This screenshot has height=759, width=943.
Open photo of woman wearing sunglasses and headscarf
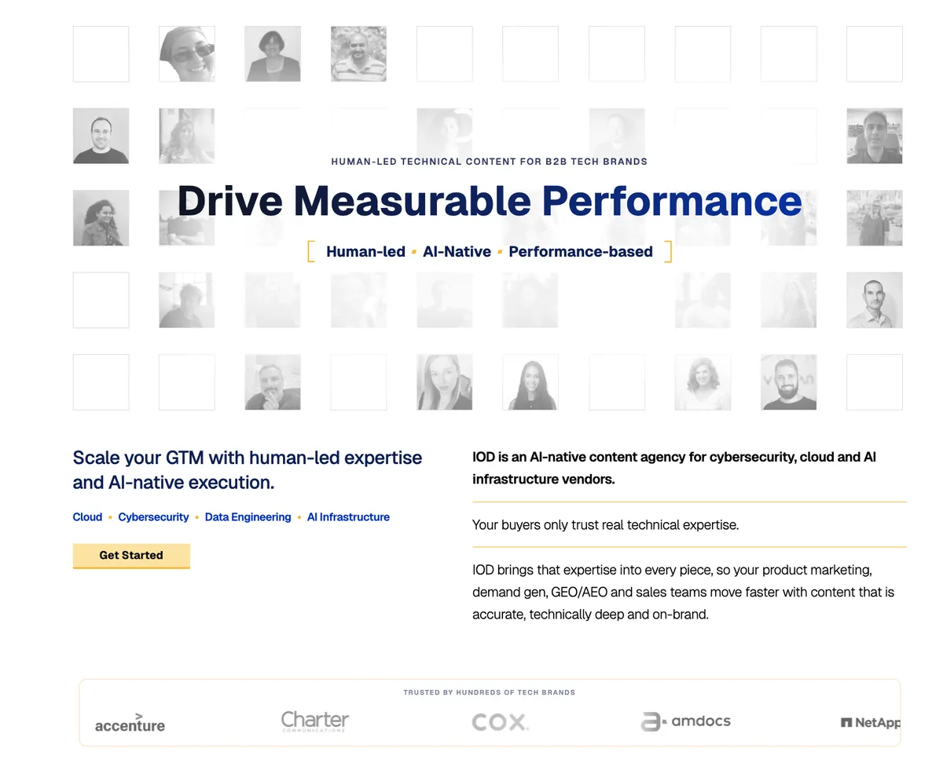[x=187, y=54]
